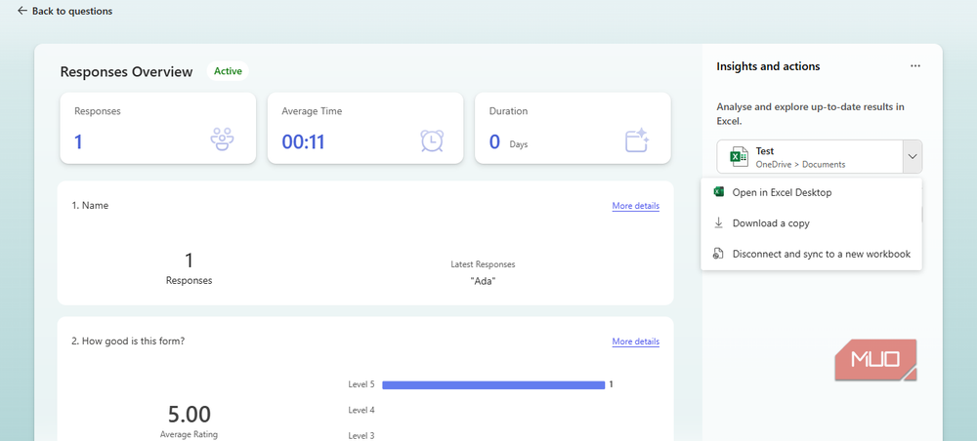Image resolution: width=977 pixels, height=441 pixels.
Task: Click the Analyse and explore results description
Action: tap(810, 114)
